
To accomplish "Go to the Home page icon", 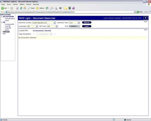I will tap(25, 8).
